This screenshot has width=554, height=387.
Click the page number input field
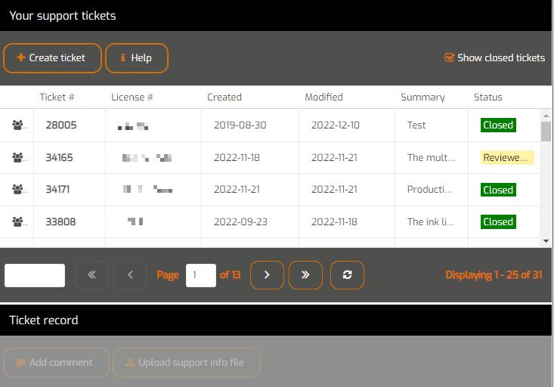pyautogui.click(x=201, y=275)
